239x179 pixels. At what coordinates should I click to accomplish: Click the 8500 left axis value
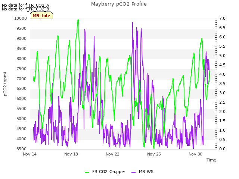point(22,48)
